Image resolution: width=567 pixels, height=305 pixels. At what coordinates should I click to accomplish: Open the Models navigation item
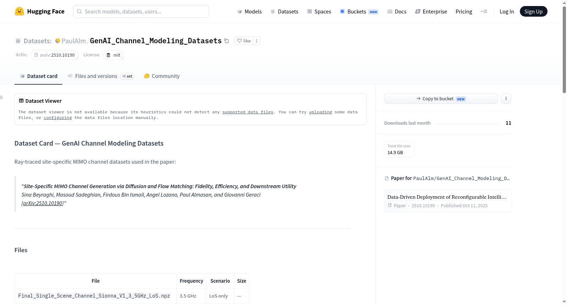(x=249, y=11)
